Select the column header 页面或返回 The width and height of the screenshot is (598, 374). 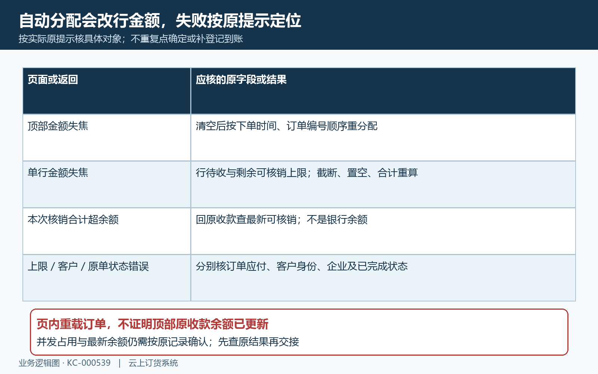[107, 91]
